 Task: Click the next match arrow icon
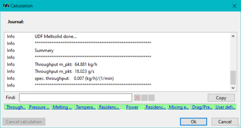coord(151,98)
